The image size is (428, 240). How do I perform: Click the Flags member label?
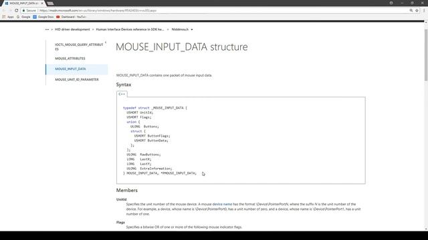[120, 222]
